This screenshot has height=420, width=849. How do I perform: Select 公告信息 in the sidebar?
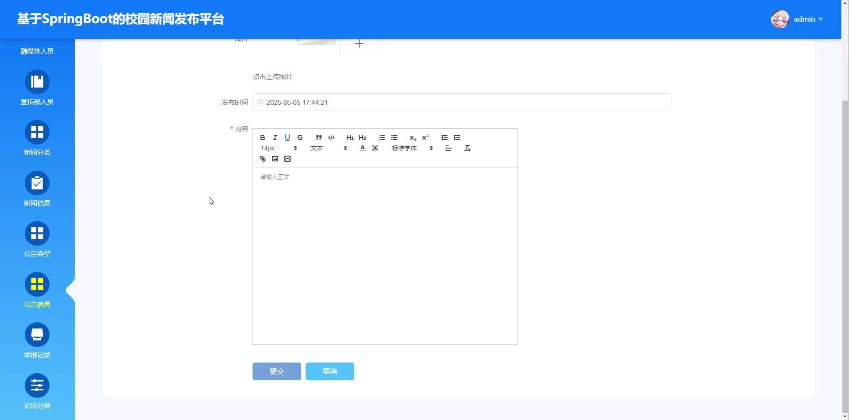click(37, 290)
